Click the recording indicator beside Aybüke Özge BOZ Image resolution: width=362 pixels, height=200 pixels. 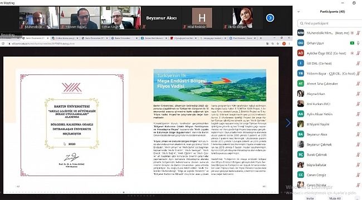pyautogui.click(x=352, y=53)
